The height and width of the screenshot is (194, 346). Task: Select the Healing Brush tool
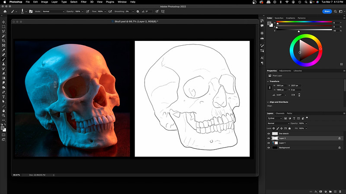pos(3,55)
